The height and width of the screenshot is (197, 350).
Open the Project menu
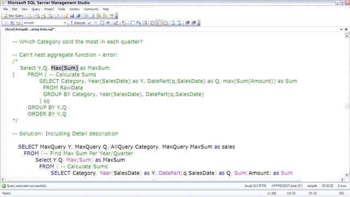49,9
